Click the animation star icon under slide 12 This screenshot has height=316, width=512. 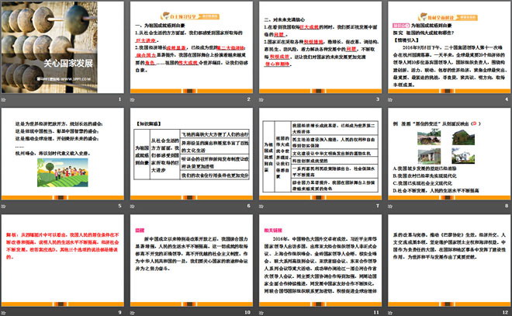390,313
